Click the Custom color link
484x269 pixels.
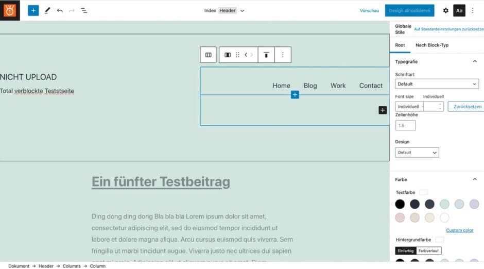pos(459,230)
